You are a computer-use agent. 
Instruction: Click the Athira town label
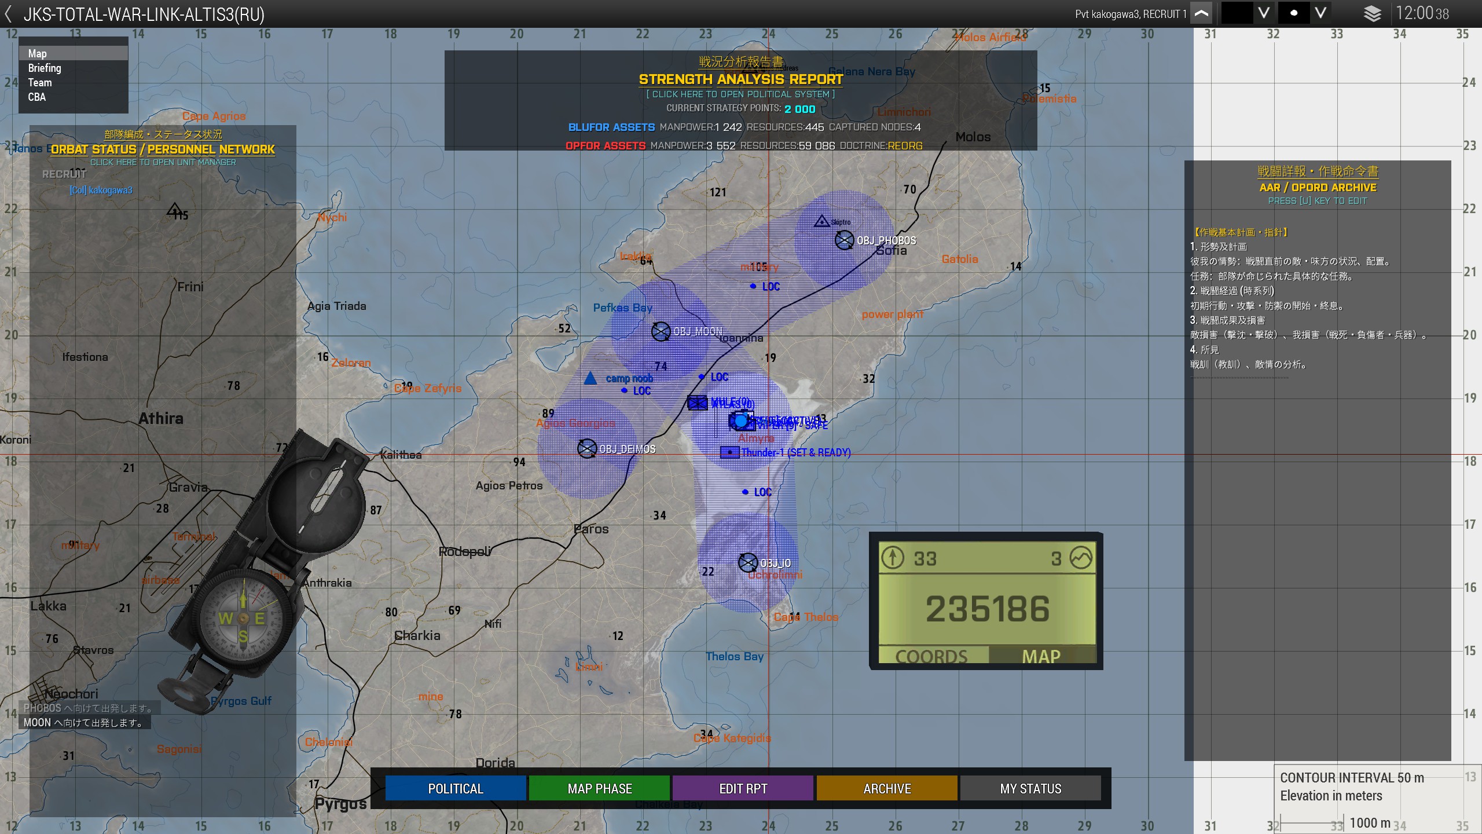(x=160, y=418)
